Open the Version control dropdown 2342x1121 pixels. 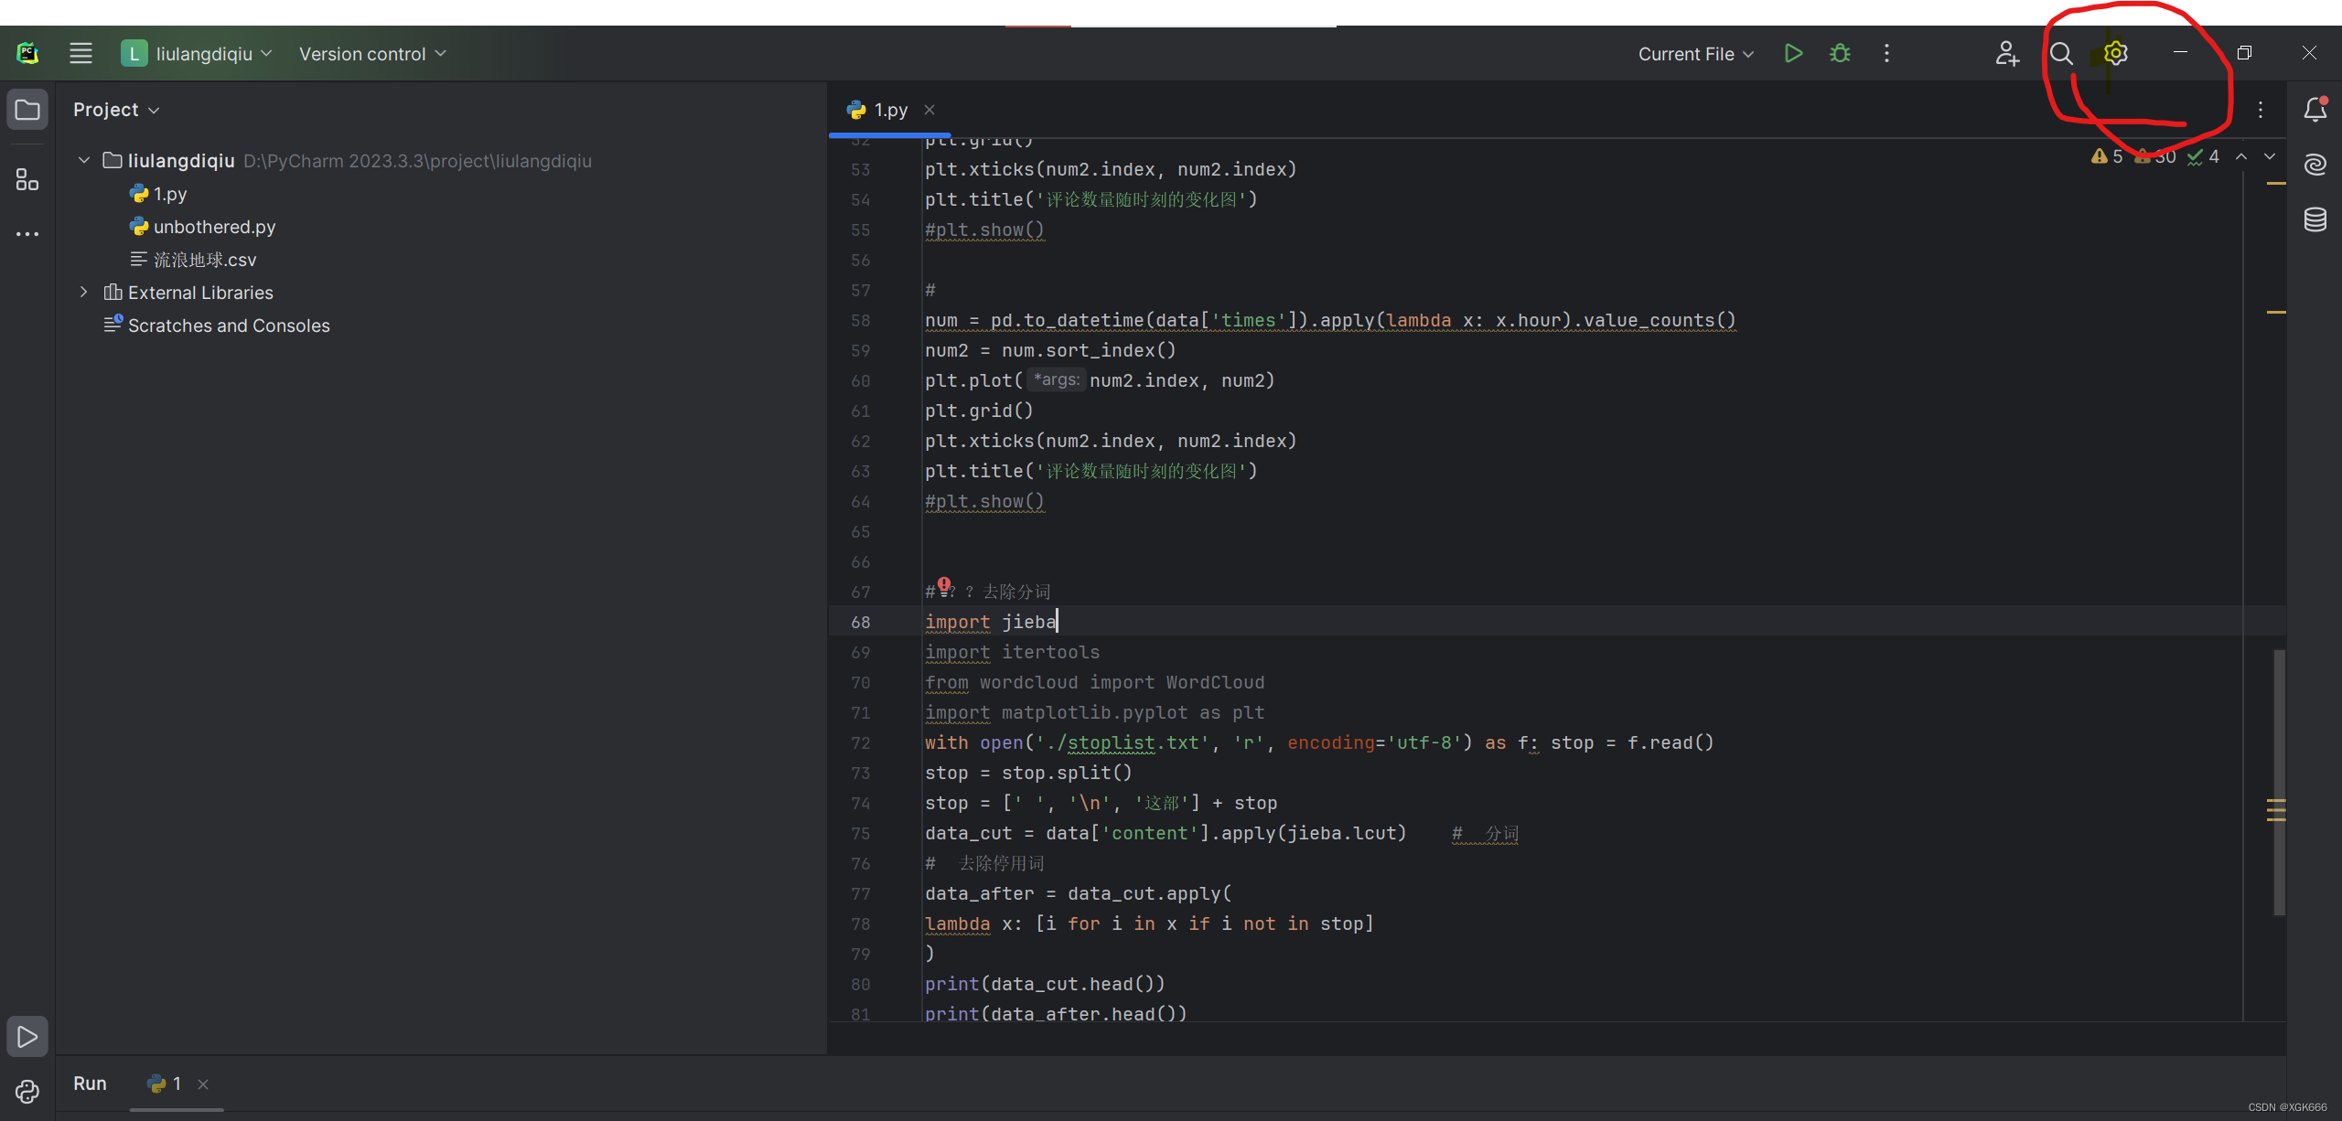(x=372, y=53)
